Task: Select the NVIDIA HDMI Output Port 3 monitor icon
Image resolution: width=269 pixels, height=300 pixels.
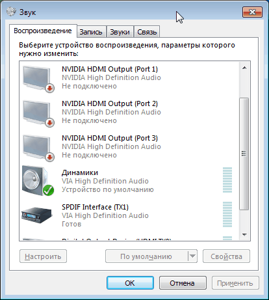Action: [x=38, y=148]
